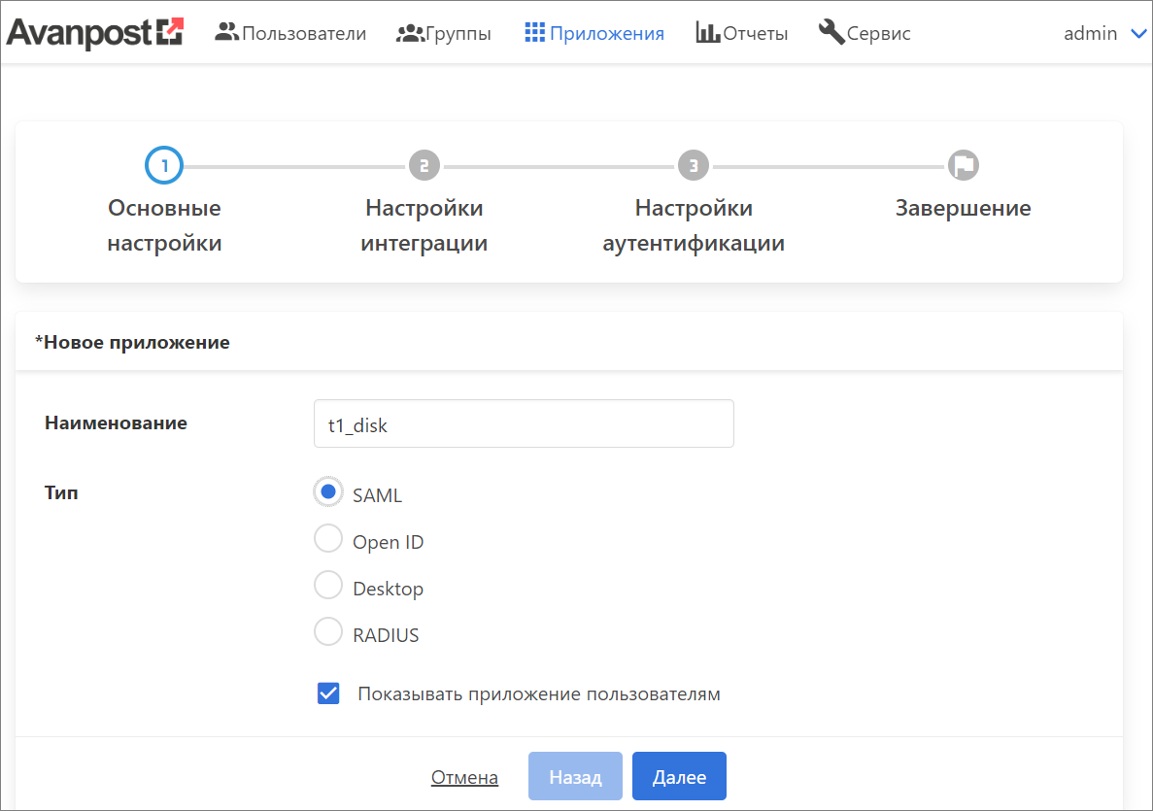Screen dimensions: 1153x811
Task: Select the SAML radio button
Action: point(328,491)
